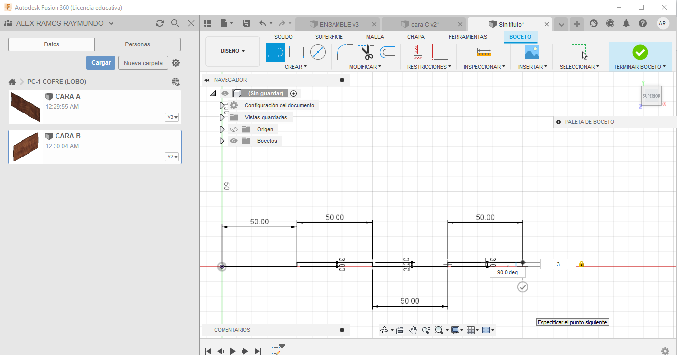Select the Circle sketch tool
Image resolution: width=677 pixels, height=355 pixels.
pyautogui.click(x=318, y=52)
